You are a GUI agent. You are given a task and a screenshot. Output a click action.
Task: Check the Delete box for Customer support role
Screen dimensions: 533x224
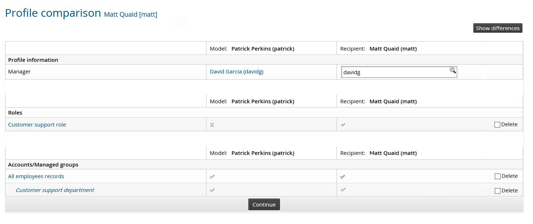(x=497, y=124)
